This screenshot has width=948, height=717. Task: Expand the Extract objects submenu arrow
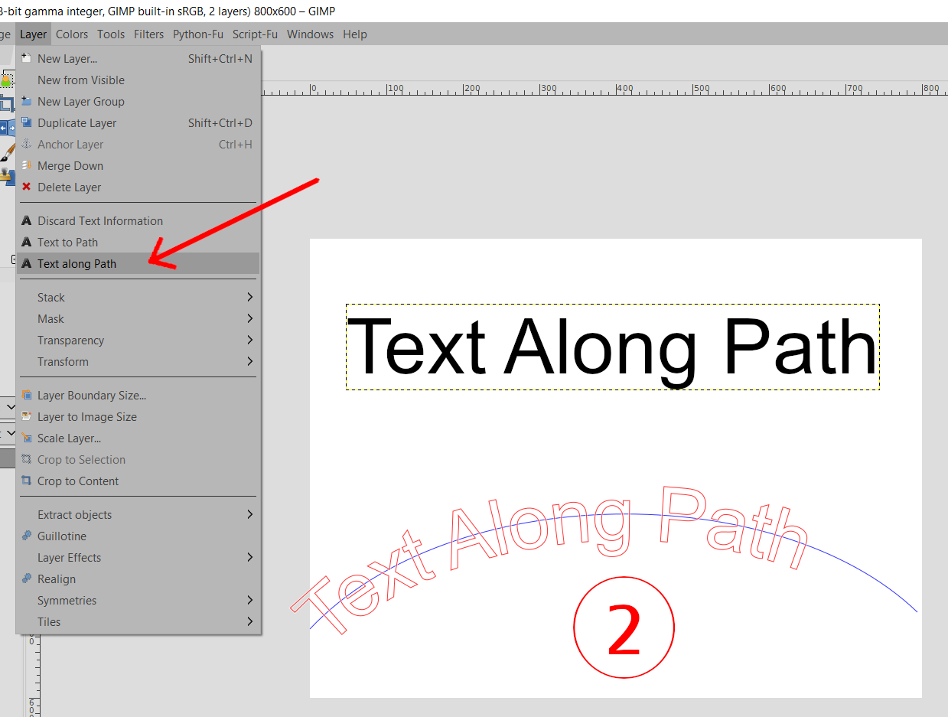(x=249, y=514)
